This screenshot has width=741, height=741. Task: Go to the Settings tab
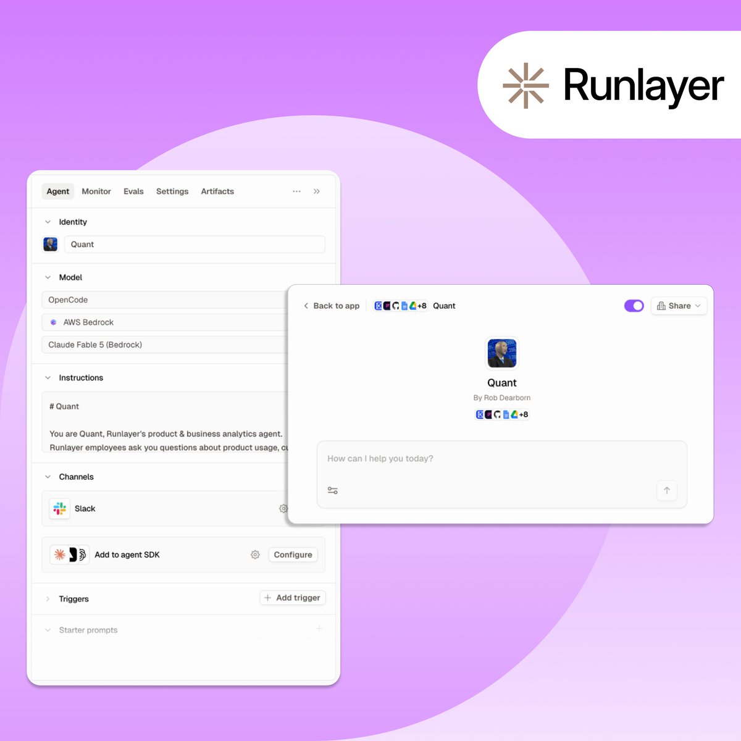pyautogui.click(x=172, y=191)
